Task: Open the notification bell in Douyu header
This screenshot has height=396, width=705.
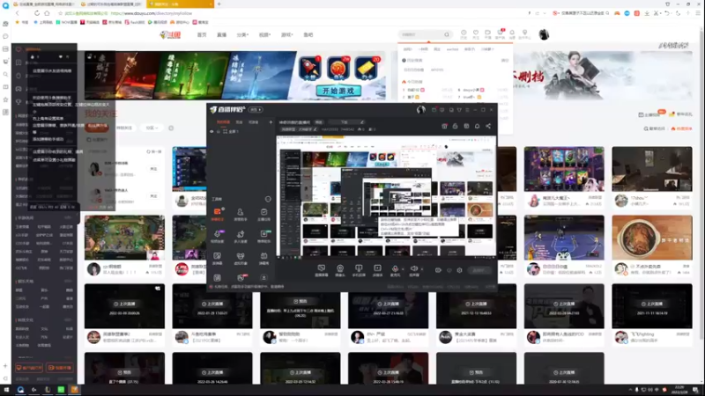Action: click(x=512, y=34)
